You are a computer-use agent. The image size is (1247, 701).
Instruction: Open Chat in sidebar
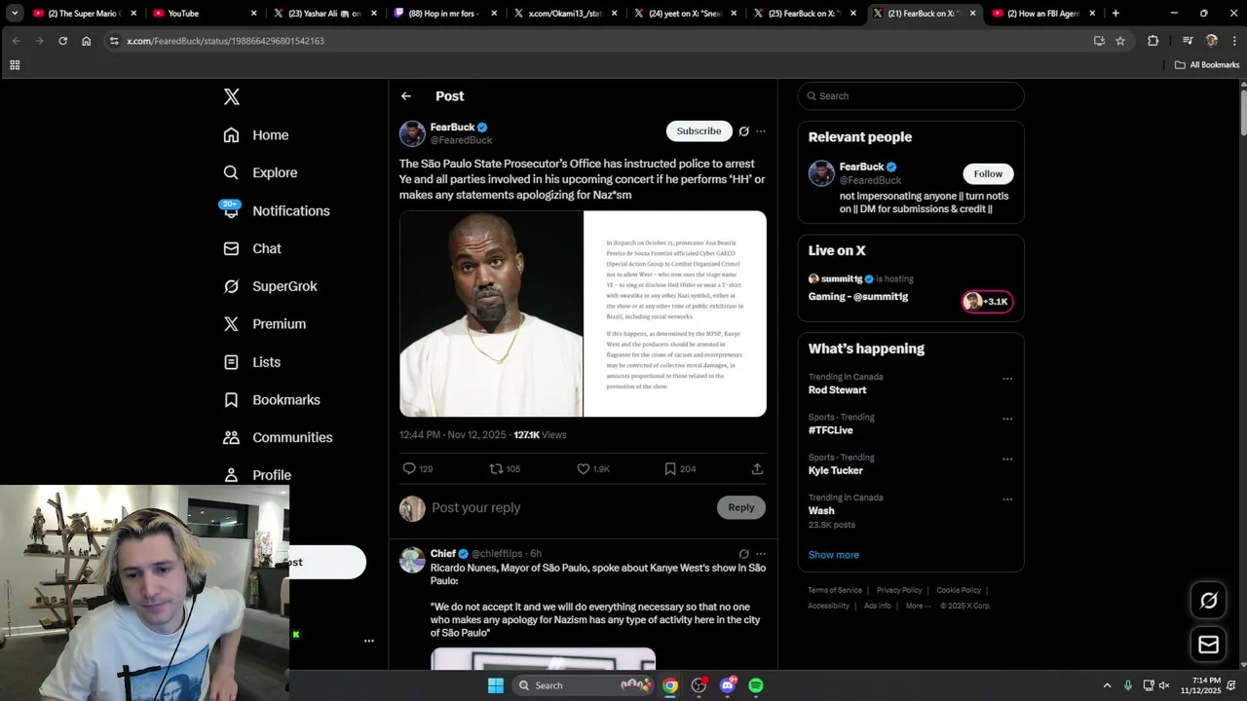point(252,248)
